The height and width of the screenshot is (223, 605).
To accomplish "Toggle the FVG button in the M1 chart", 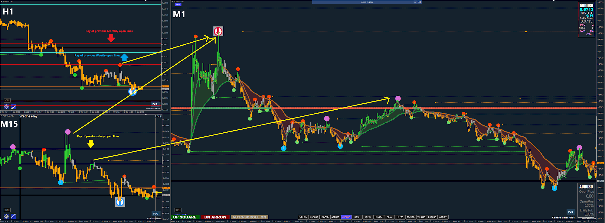I will 571,212.
